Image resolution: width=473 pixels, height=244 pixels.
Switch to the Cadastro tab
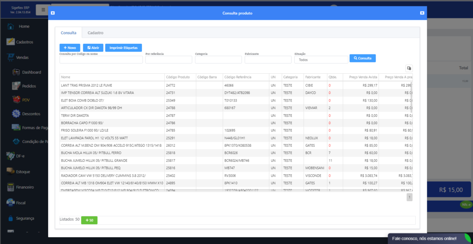click(95, 33)
